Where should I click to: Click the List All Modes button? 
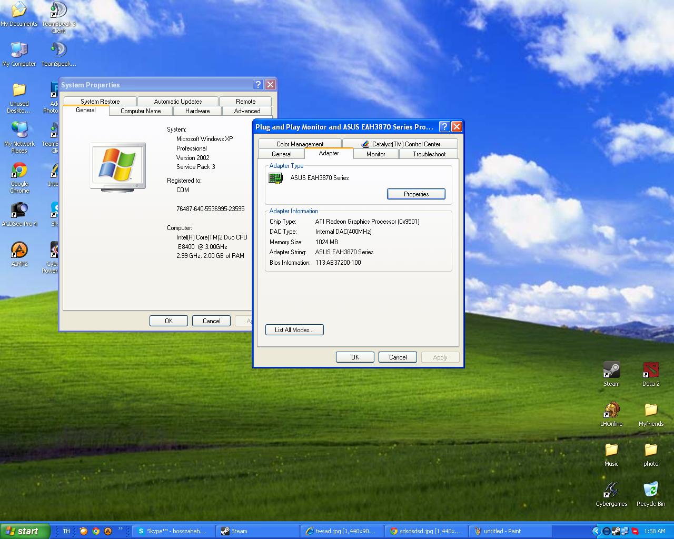point(294,330)
